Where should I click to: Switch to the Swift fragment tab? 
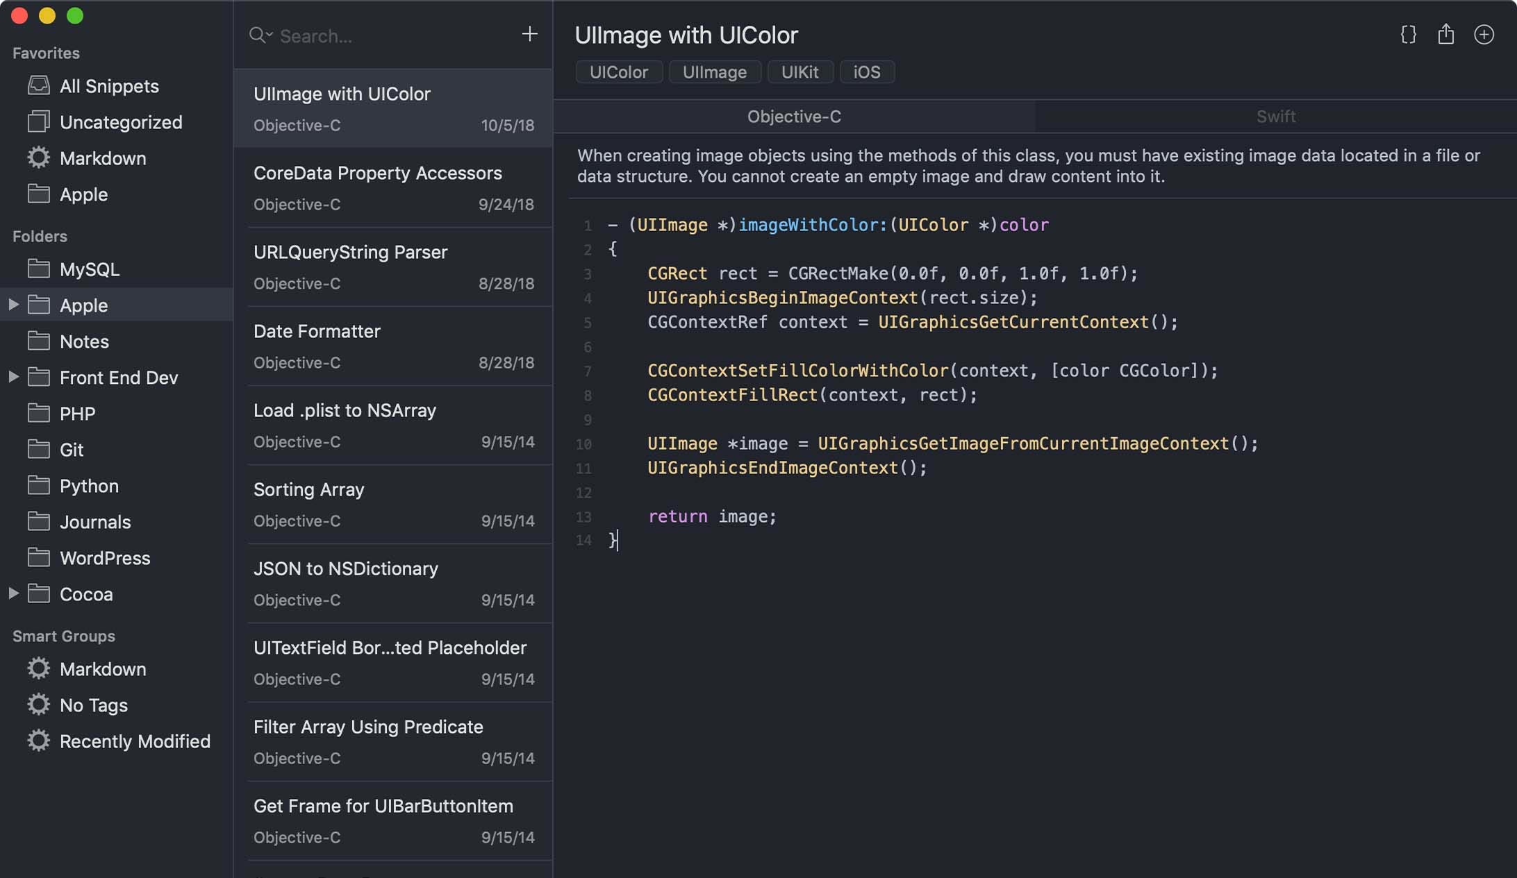[1275, 117]
